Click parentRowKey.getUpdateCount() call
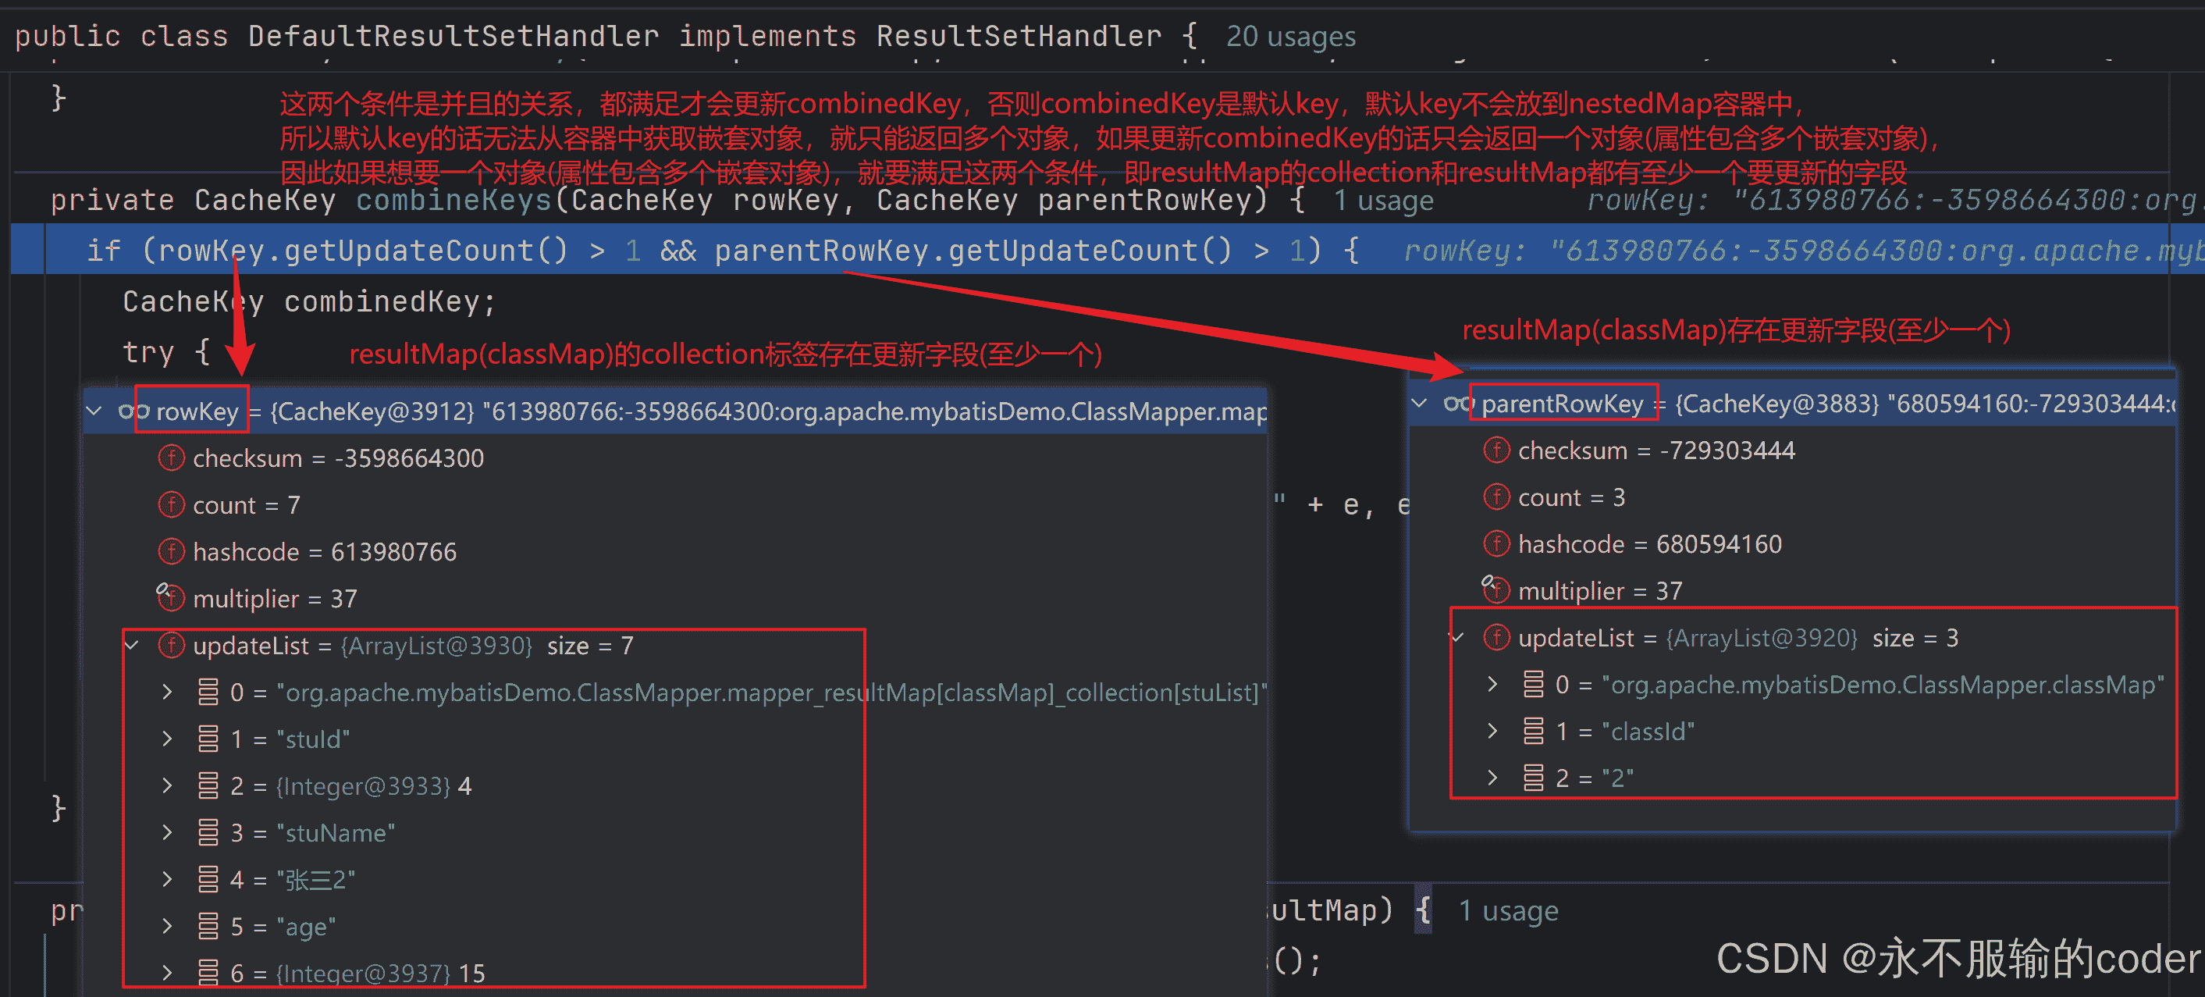The width and height of the screenshot is (2205, 997). click(x=973, y=250)
